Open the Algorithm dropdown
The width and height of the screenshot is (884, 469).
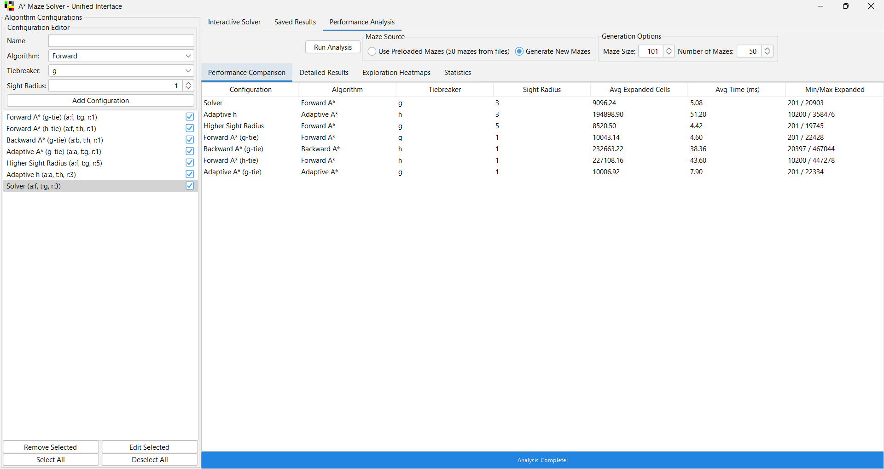121,56
